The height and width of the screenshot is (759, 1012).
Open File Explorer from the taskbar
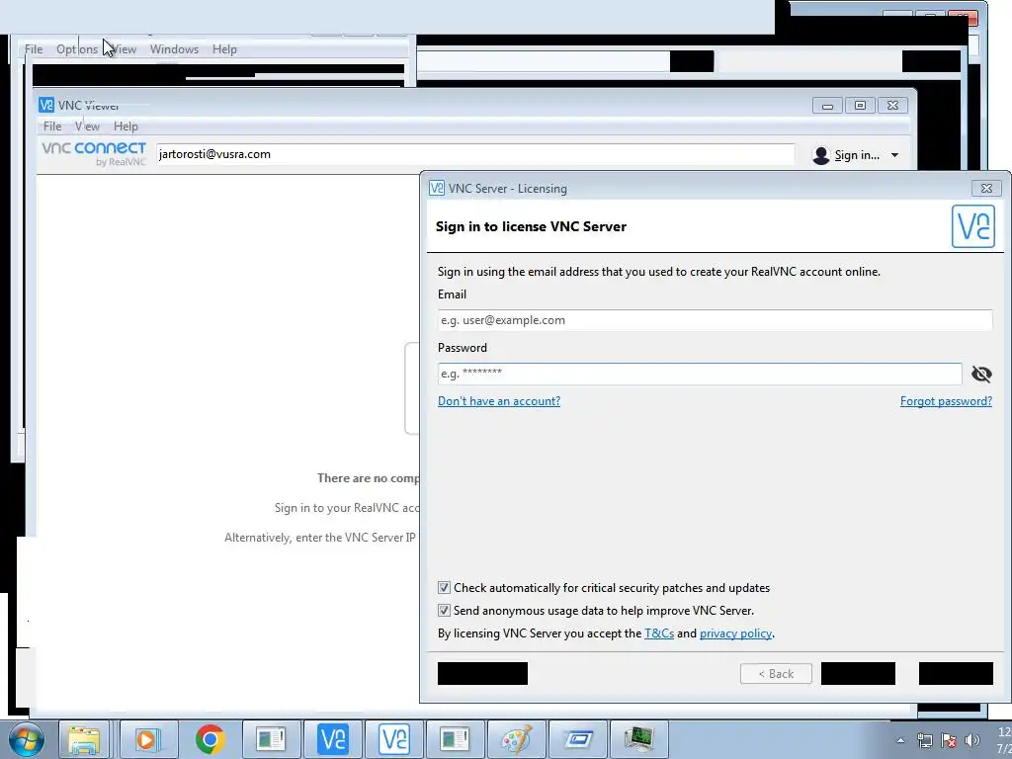84,739
